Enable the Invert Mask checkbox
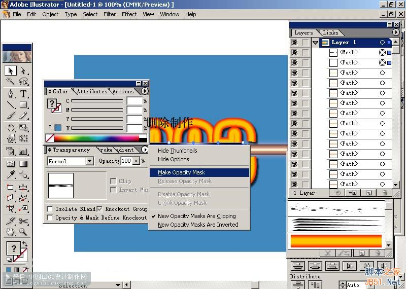The width and height of the screenshot is (406, 289). [x=113, y=190]
